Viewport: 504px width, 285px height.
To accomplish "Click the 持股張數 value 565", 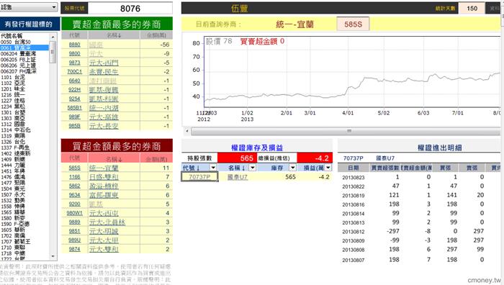I will tap(237, 158).
